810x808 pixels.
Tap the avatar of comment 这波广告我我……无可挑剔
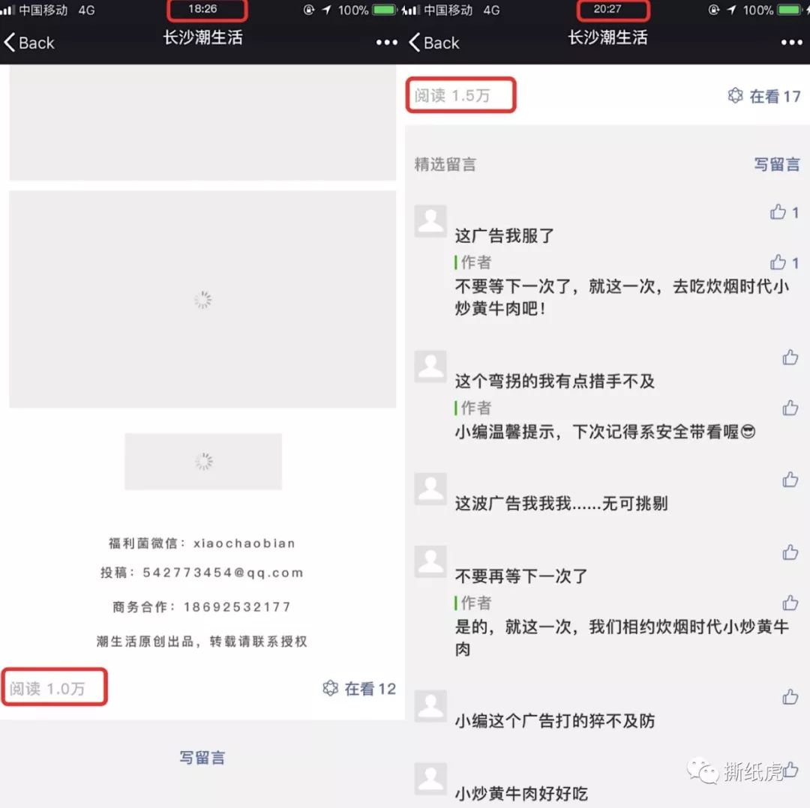pyautogui.click(x=430, y=490)
